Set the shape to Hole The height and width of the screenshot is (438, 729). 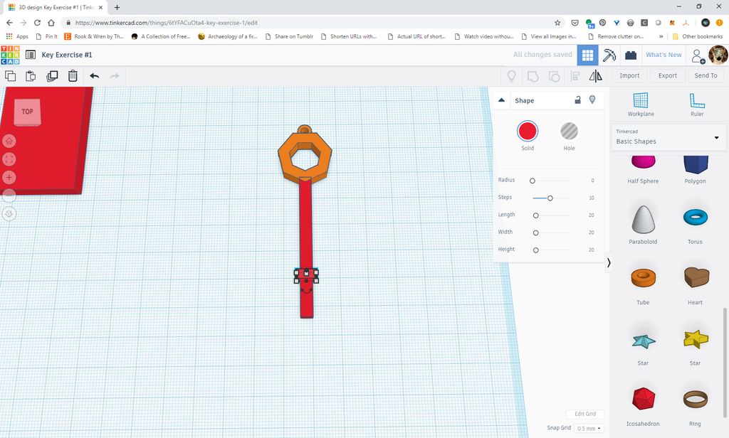pos(569,132)
